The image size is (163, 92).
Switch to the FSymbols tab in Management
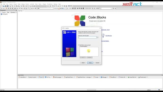(x=13, y=12)
